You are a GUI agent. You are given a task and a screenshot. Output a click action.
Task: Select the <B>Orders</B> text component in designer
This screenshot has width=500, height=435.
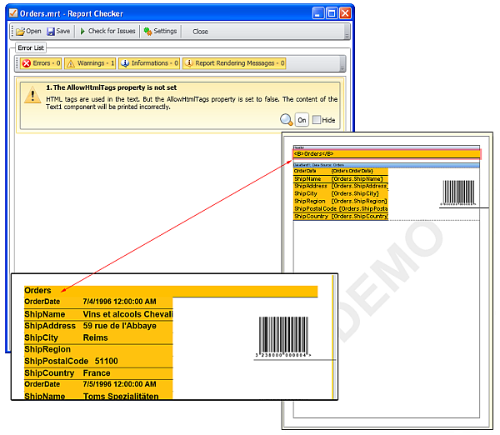point(387,154)
